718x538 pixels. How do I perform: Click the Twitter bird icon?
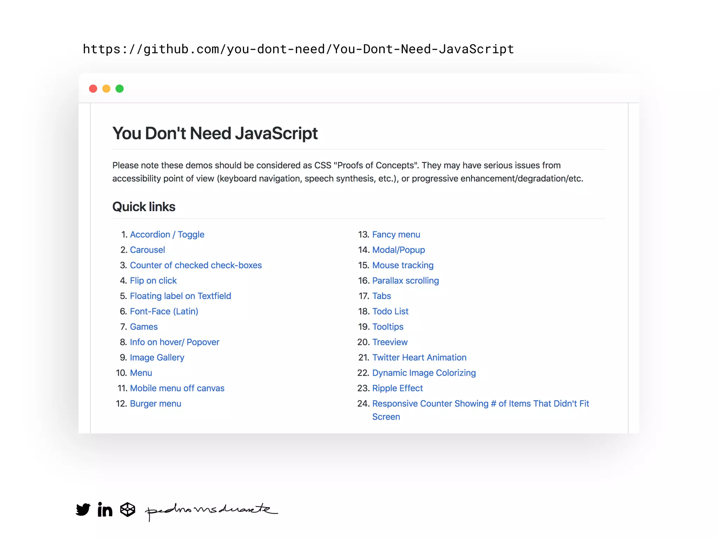83,510
